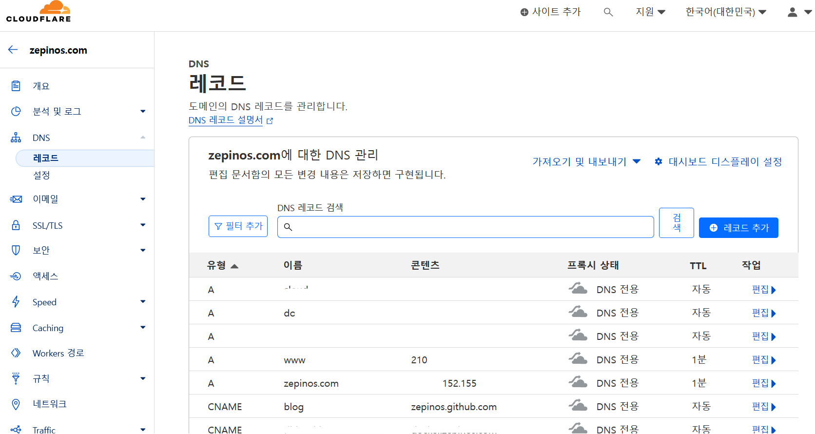This screenshot has height=434, width=815.
Task: Expand the 분석 및 로그 menu arrow
Action: (143, 111)
